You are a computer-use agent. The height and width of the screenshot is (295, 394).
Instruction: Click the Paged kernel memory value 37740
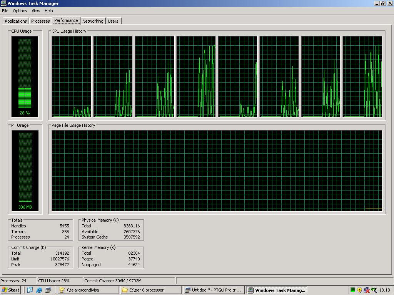pyautogui.click(x=134, y=259)
